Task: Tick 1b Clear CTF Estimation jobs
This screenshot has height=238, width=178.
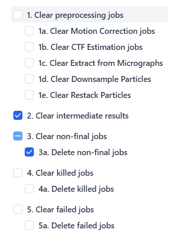Action: (x=29, y=47)
